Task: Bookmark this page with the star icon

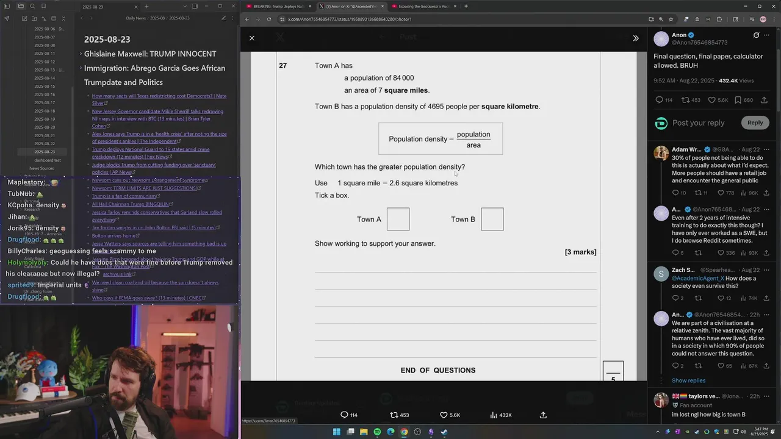Action: click(x=671, y=19)
